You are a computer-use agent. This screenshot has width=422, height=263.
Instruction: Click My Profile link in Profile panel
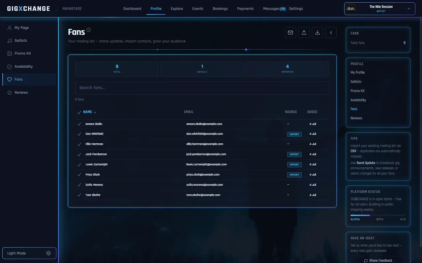(x=357, y=72)
